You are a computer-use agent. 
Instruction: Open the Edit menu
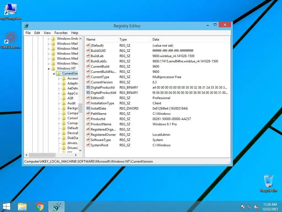[x=37, y=33]
